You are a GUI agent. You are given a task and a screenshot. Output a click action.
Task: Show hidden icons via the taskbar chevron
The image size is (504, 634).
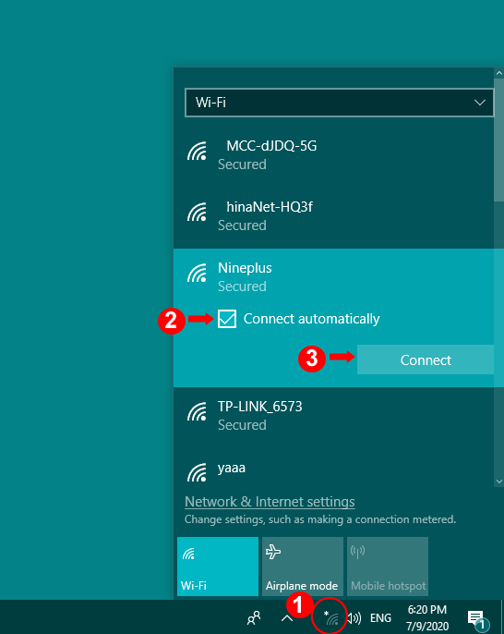(287, 617)
